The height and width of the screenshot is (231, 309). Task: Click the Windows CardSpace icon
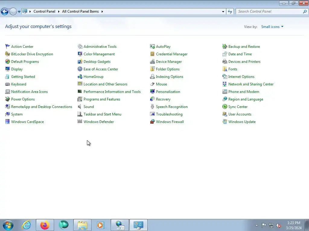(x=8, y=122)
